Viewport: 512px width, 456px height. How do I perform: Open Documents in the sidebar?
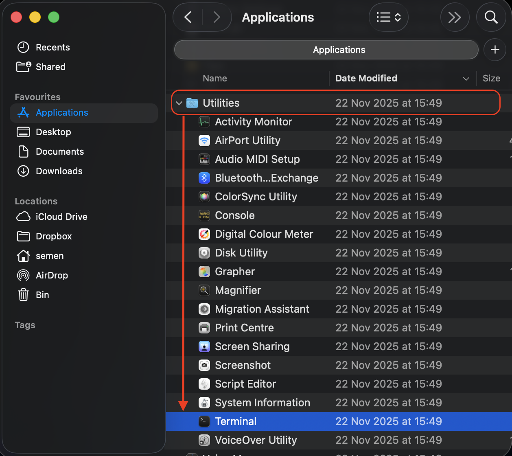[84, 151]
